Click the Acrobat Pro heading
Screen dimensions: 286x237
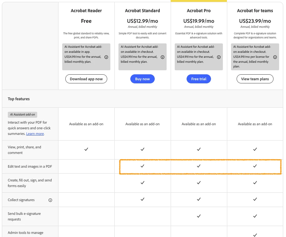click(198, 11)
